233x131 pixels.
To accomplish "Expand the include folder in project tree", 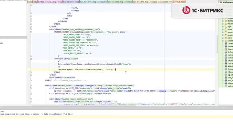I will tap(222, 24).
